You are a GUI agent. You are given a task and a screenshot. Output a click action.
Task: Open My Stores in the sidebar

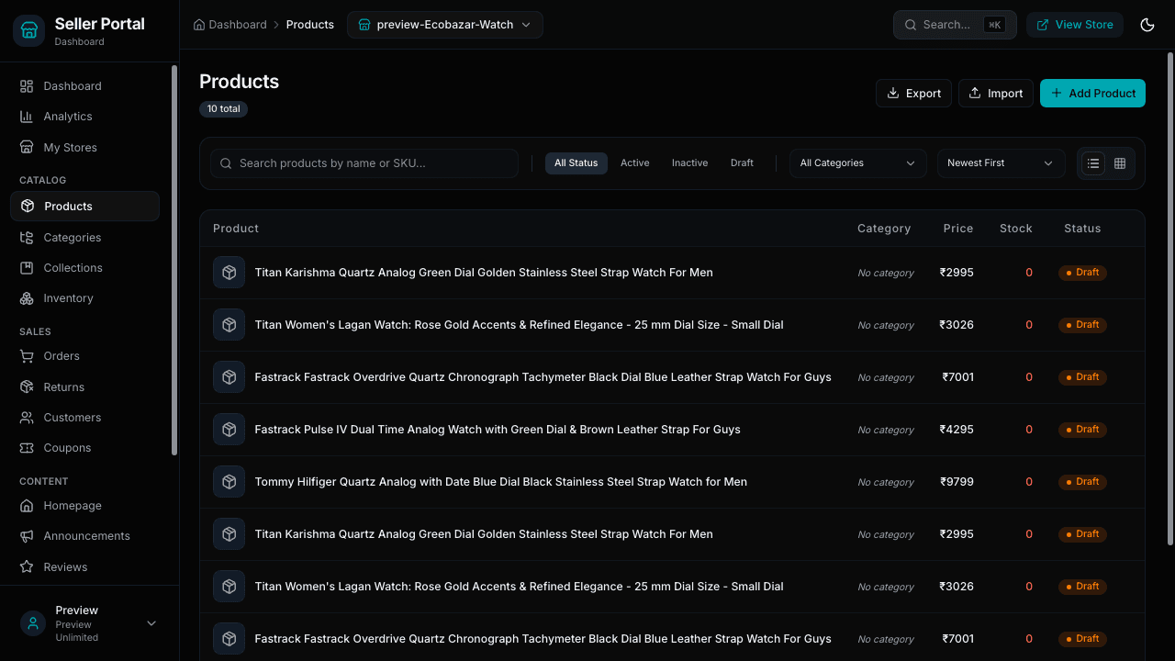85,148
